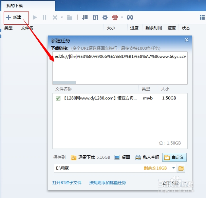The image size is (206, 198).
Task: Click the sort order icon in toolbar
Action: [85, 17]
